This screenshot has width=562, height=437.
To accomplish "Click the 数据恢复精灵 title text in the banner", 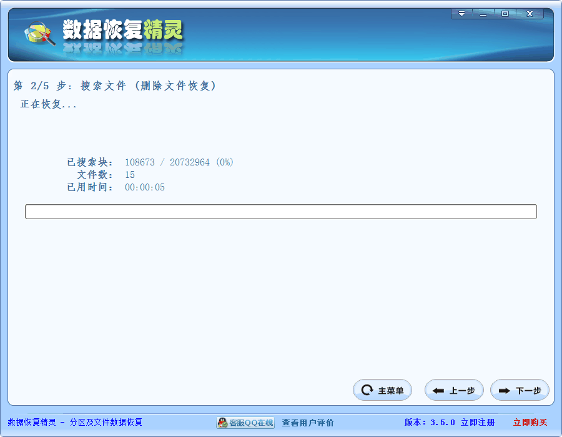I will click(122, 30).
